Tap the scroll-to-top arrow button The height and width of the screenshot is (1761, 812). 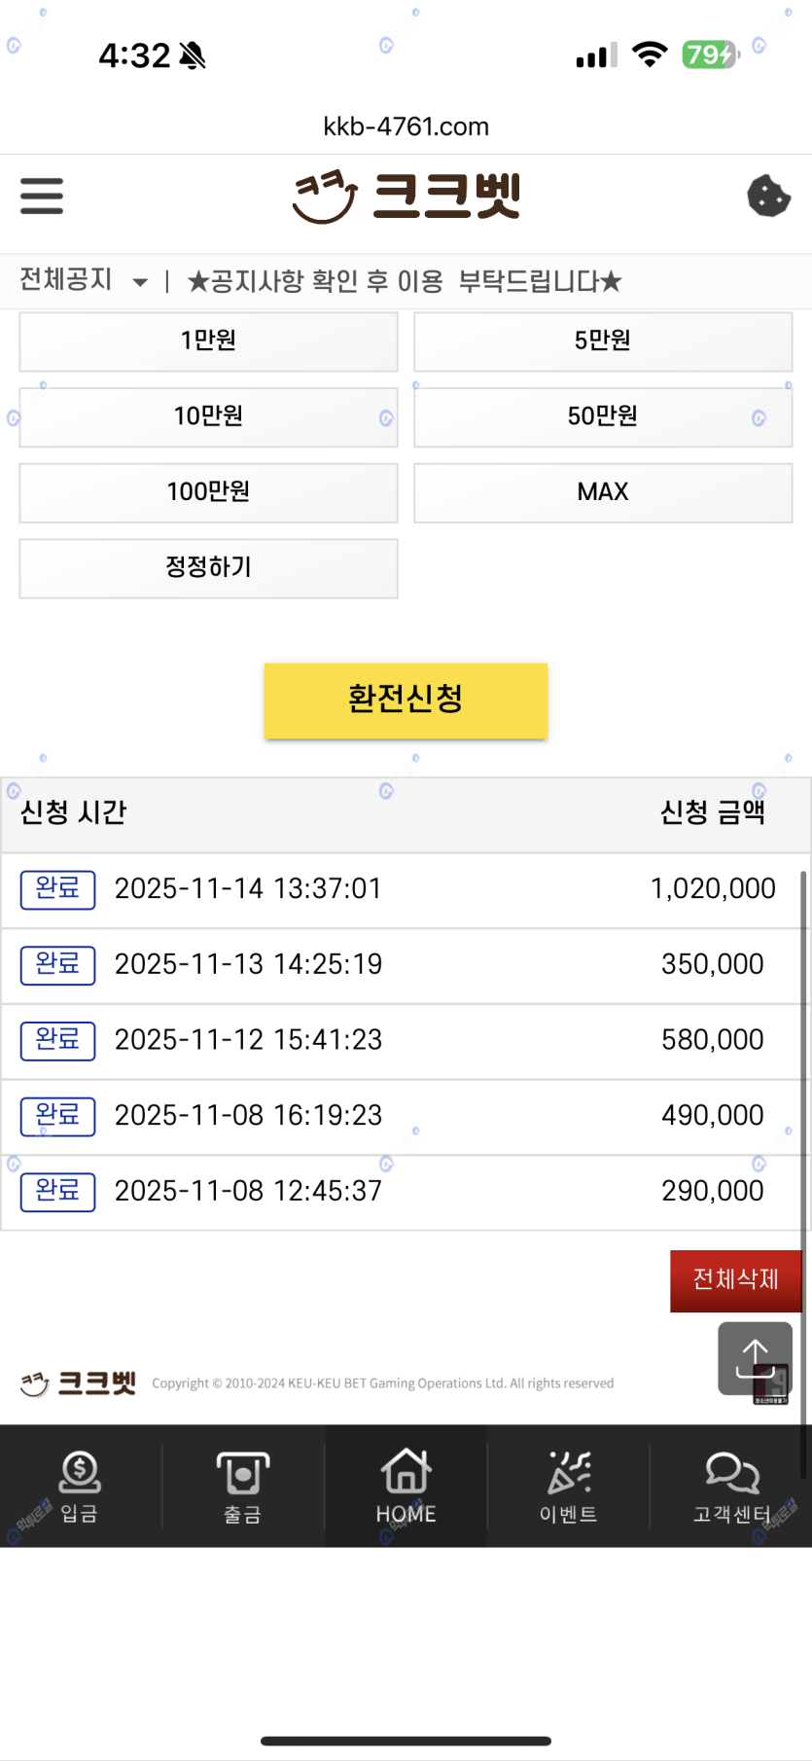coord(755,1357)
